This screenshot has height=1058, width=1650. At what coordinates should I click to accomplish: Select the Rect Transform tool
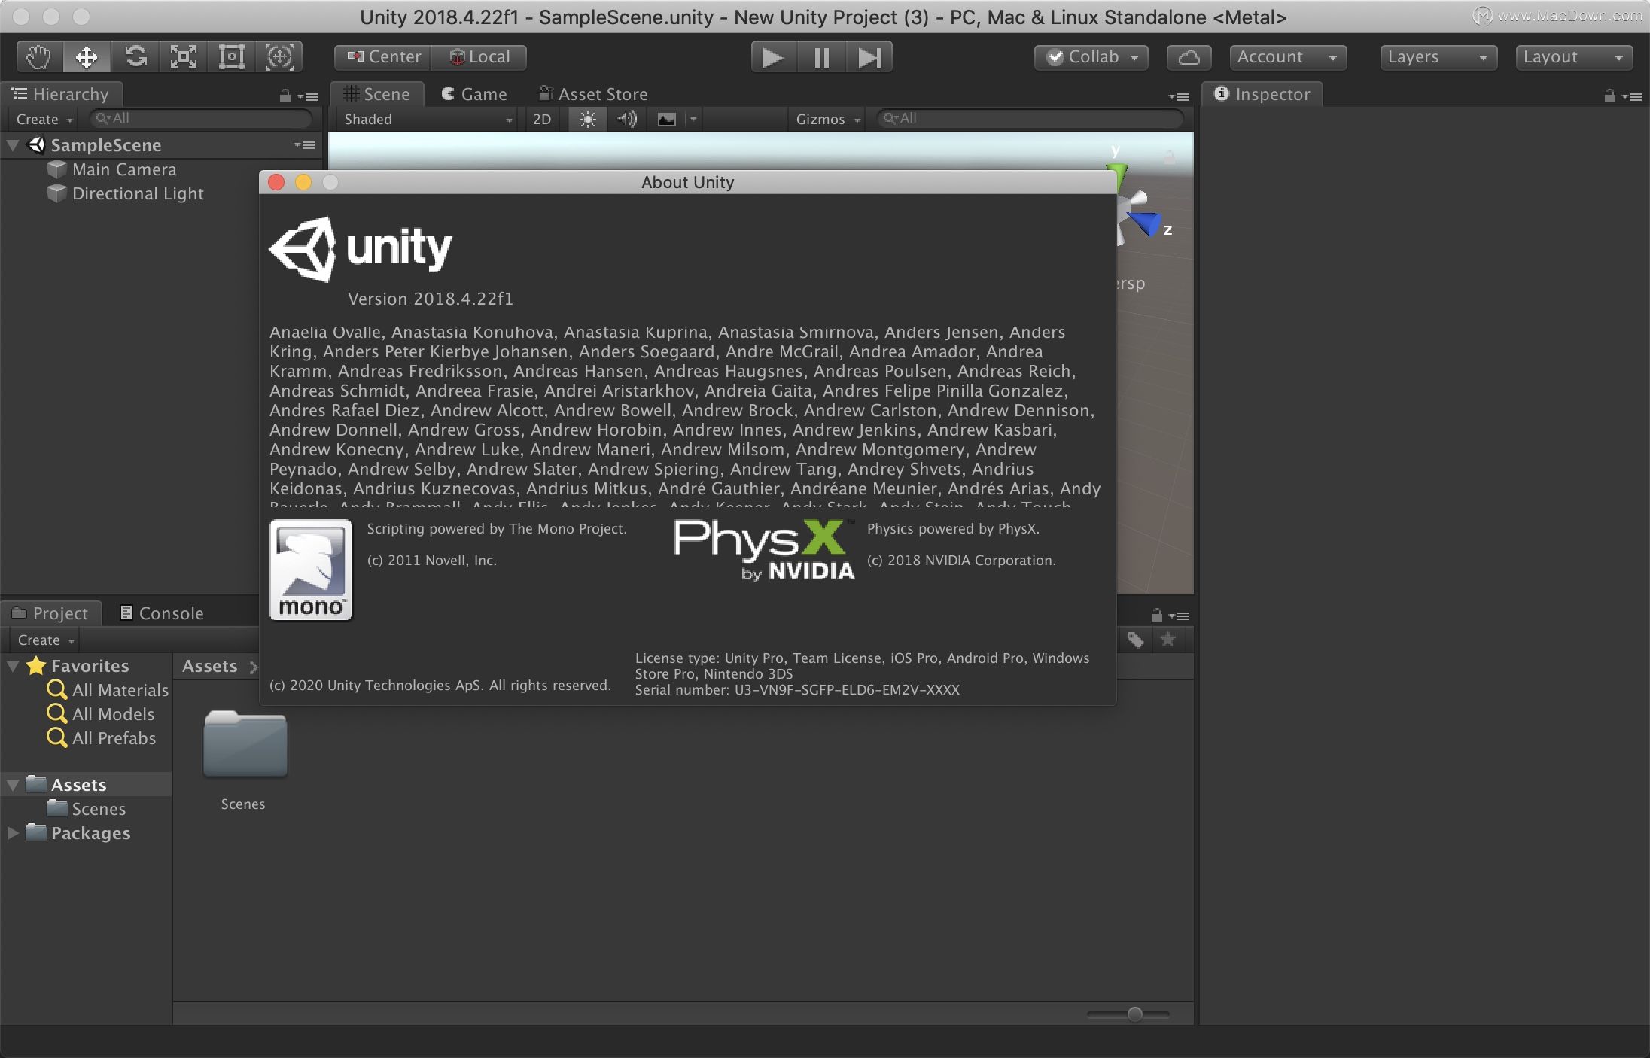(232, 57)
